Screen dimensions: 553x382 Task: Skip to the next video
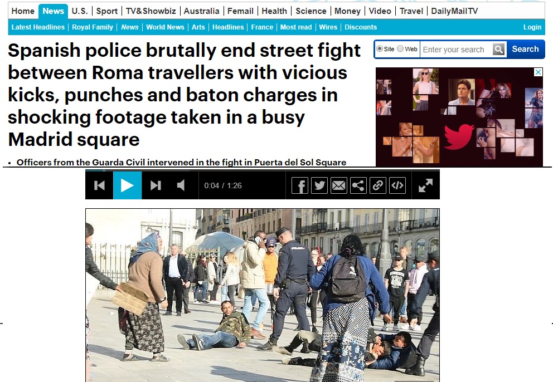point(156,185)
